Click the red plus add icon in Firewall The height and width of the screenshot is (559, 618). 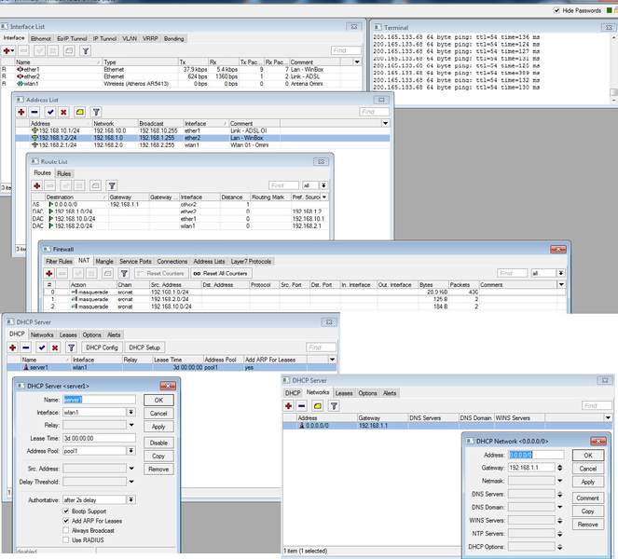[x=49, y=273]
